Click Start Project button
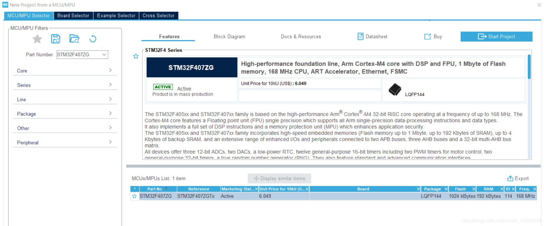This screenshot has width=544, height=226. coord(496,37)
